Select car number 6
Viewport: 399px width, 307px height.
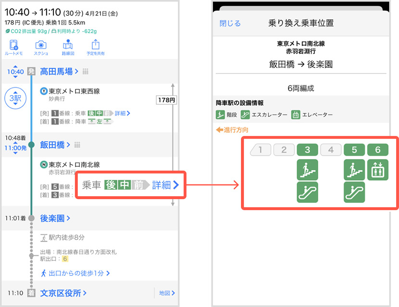click(x=378, y=150)
